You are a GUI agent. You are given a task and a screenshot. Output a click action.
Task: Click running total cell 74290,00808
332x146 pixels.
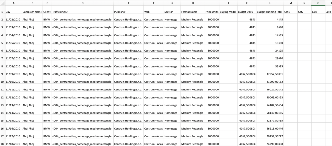(269, 144)
